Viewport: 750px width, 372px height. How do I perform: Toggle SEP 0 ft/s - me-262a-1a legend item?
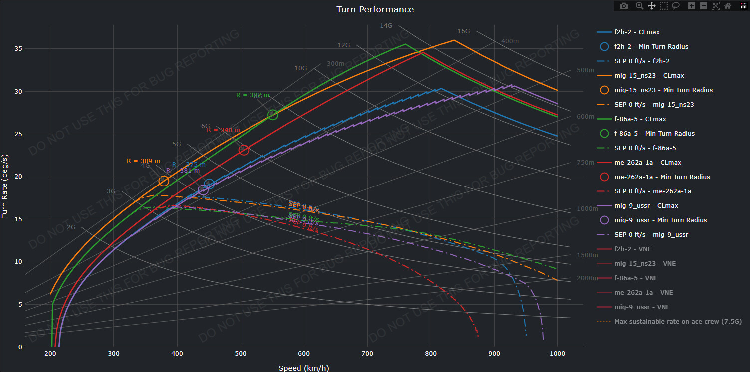pyautogui.click(x=652, y=191)
